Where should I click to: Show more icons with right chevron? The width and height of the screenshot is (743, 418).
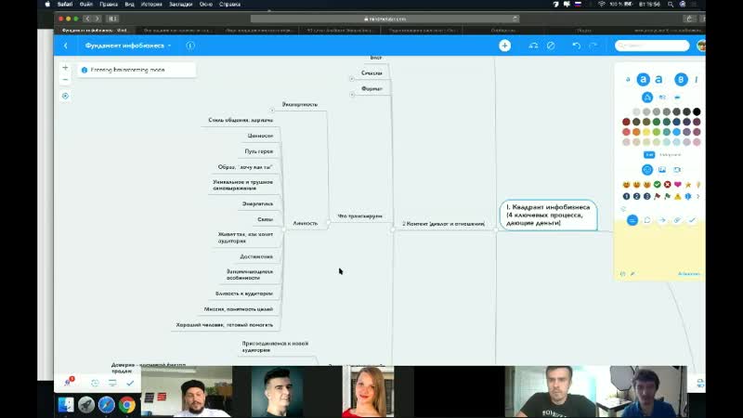[698, 196]
